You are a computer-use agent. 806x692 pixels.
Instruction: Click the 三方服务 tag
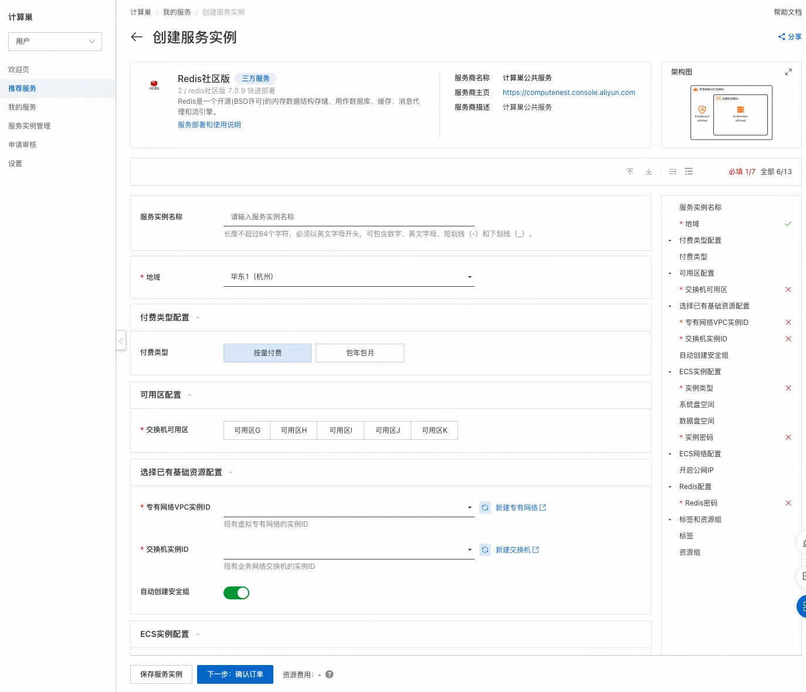(x=256, y=79)
